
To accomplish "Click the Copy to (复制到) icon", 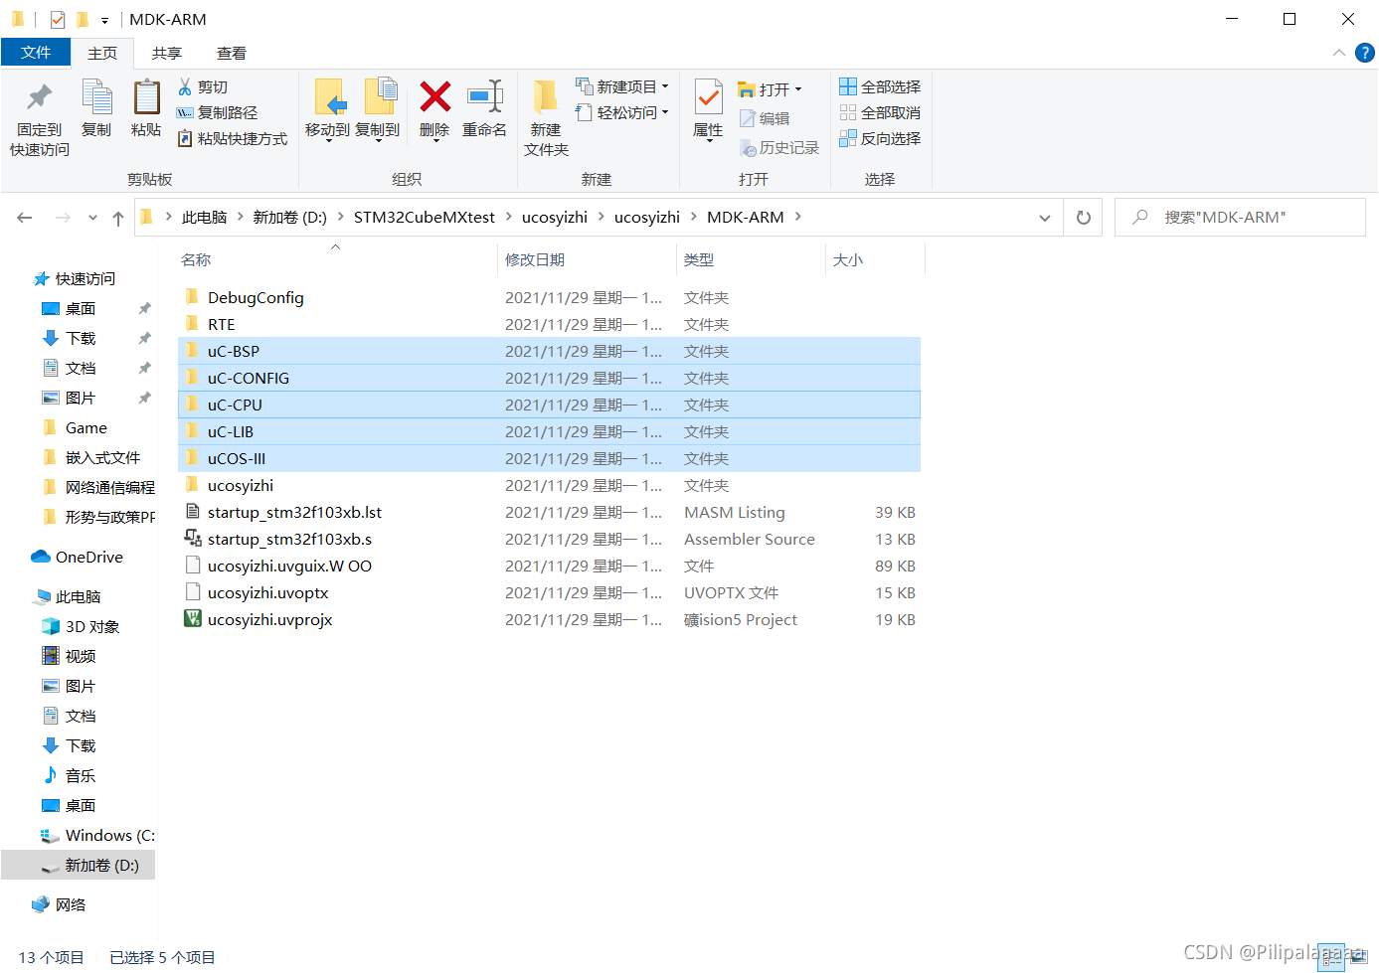I will (381, 97).
